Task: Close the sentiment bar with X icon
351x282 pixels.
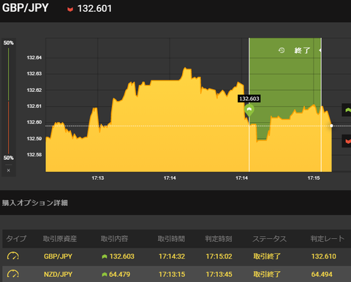Action: (9, 170)
